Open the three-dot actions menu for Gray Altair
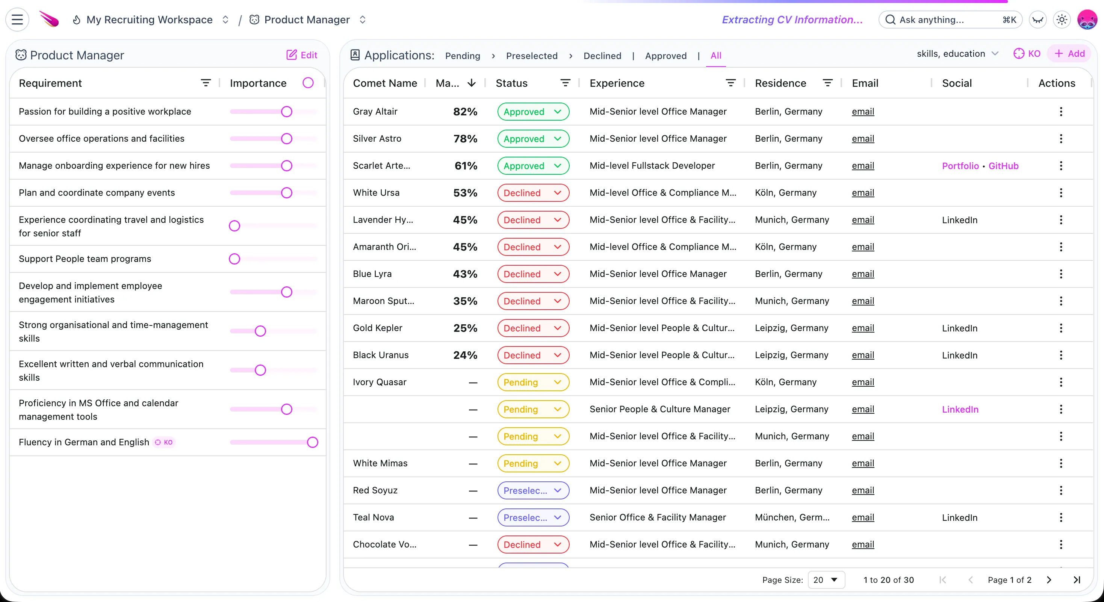The height and width of the screenshot is (602, 1104). tap(1061, 111)
